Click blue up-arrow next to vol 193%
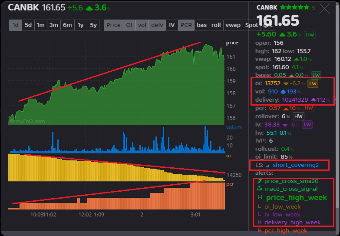Screen dimensions: 340x236 tap(283, 92)
